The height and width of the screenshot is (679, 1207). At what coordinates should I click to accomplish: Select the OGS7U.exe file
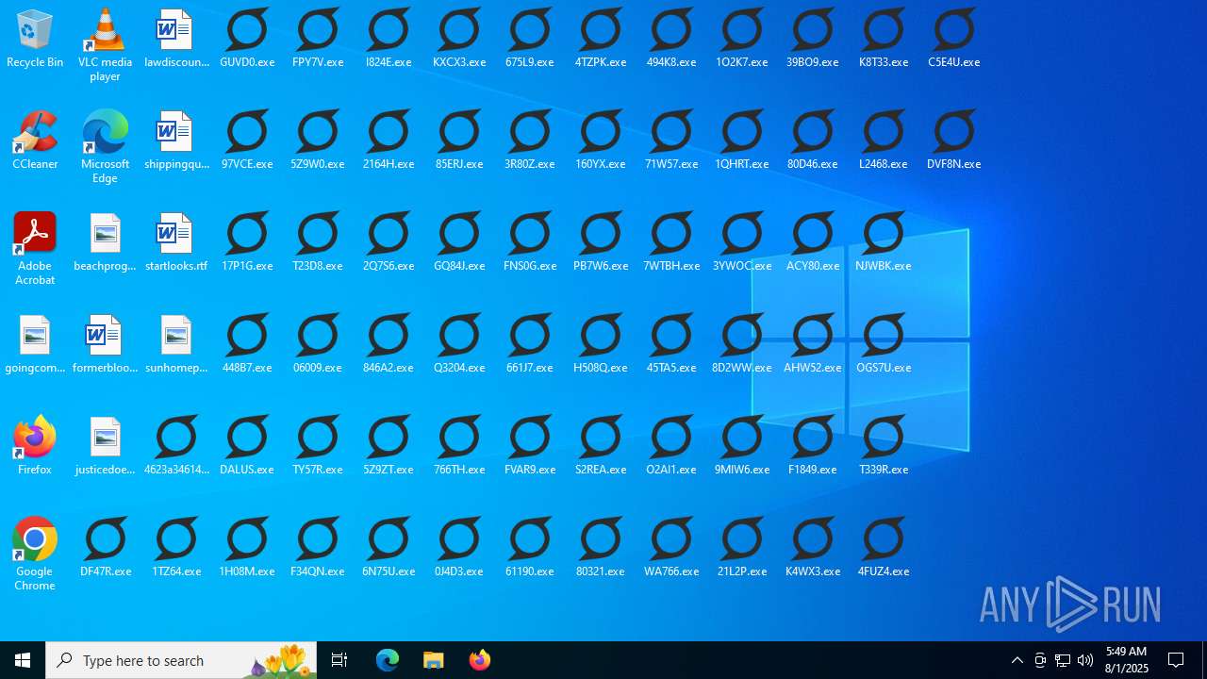pos(884,345)
